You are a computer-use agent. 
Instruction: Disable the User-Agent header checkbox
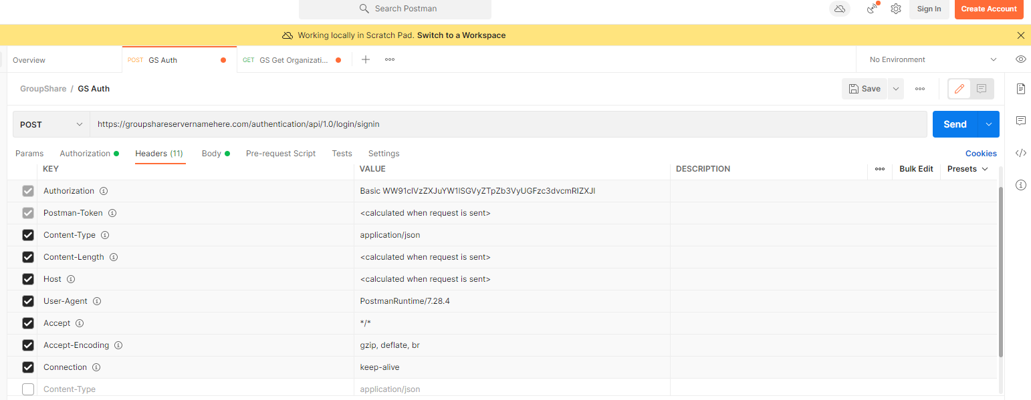click(28, 301)
